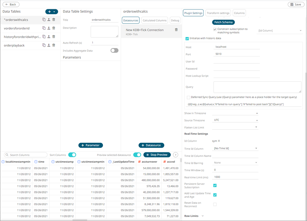Open the Source Timezone dropdown
This screenshot has width=307, height=221.
[235, 120]
